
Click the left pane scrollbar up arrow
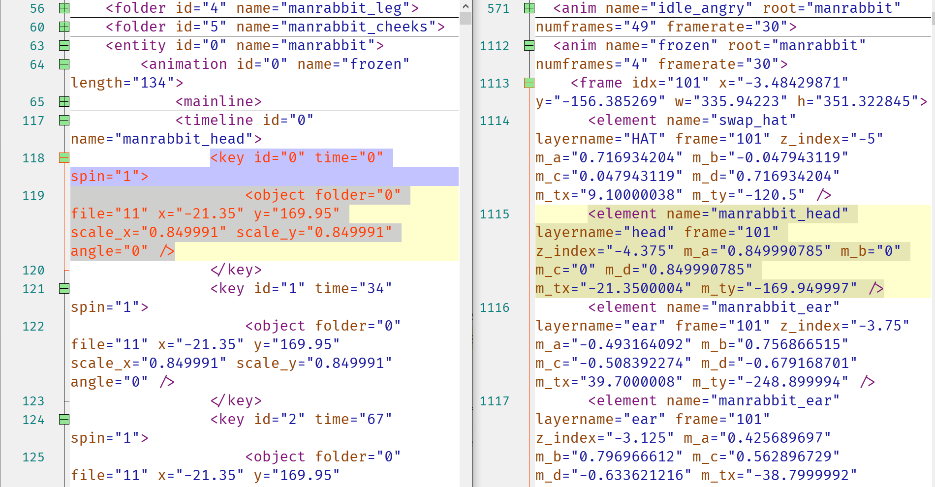click(466, 6)
